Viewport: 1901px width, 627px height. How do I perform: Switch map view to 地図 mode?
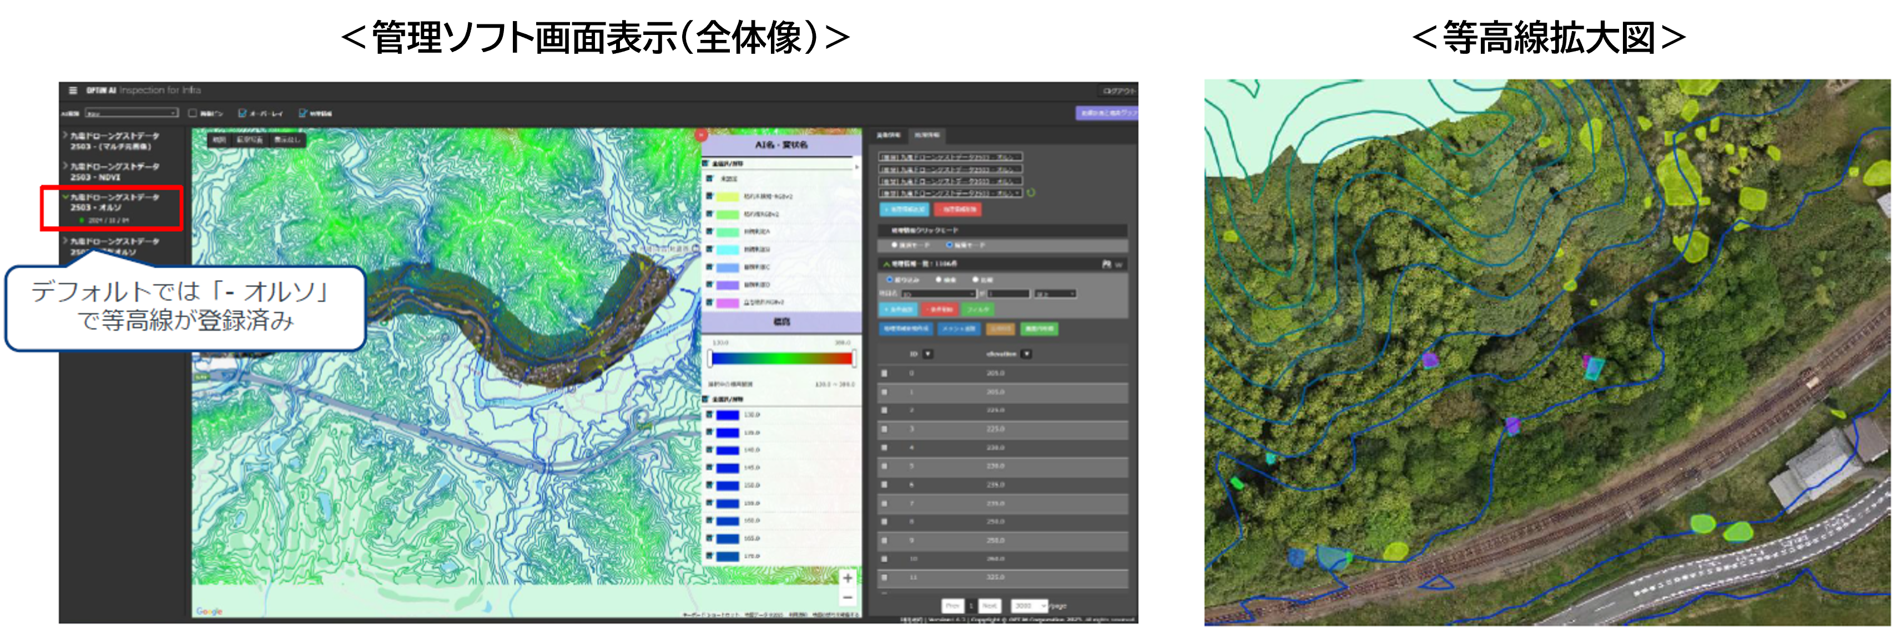click(x=219, y=140)
